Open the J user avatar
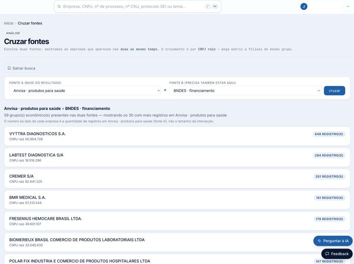The height and width of the screenshot is (264, 354). pyautogui.click(x=304, y=6)
